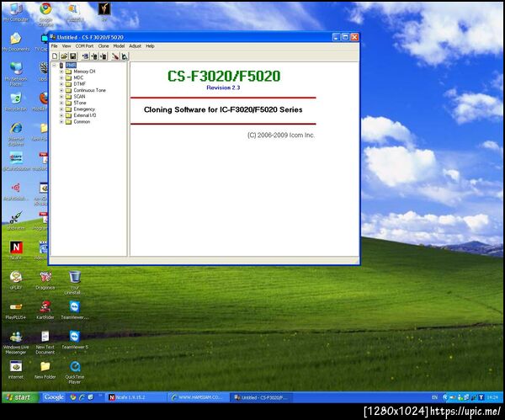Select the DTMF tree label
The width and height of the screenshot is (505, 420).
point(80,84)
